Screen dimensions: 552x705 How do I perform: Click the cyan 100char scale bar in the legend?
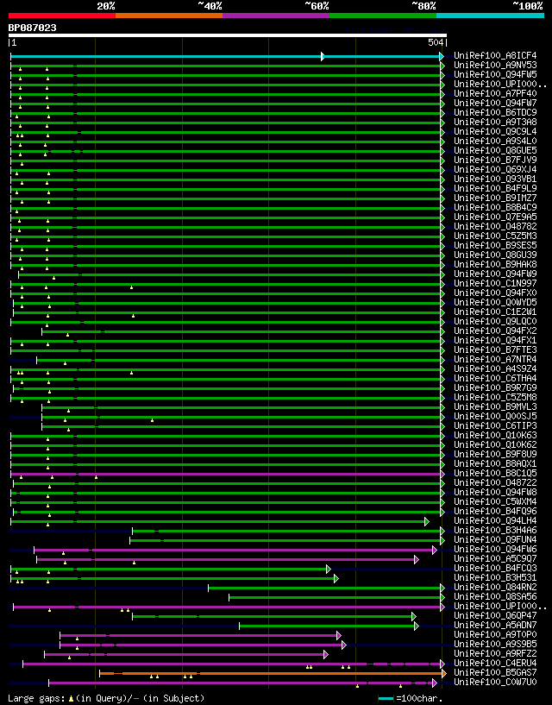point(386,699)
